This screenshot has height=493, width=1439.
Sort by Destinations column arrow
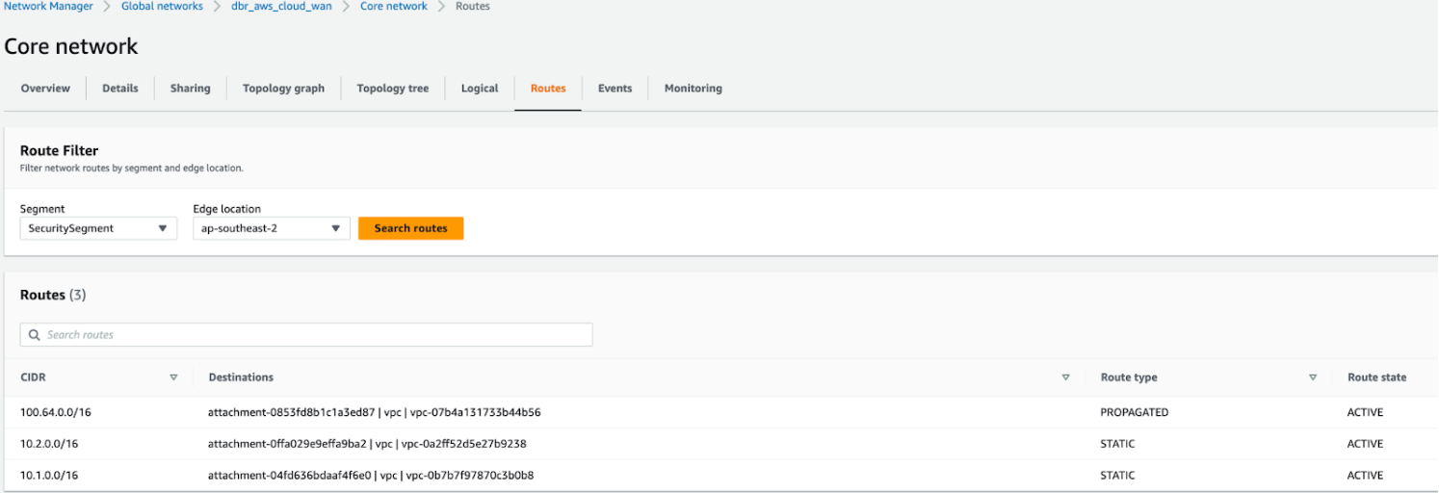(1065, 377)
